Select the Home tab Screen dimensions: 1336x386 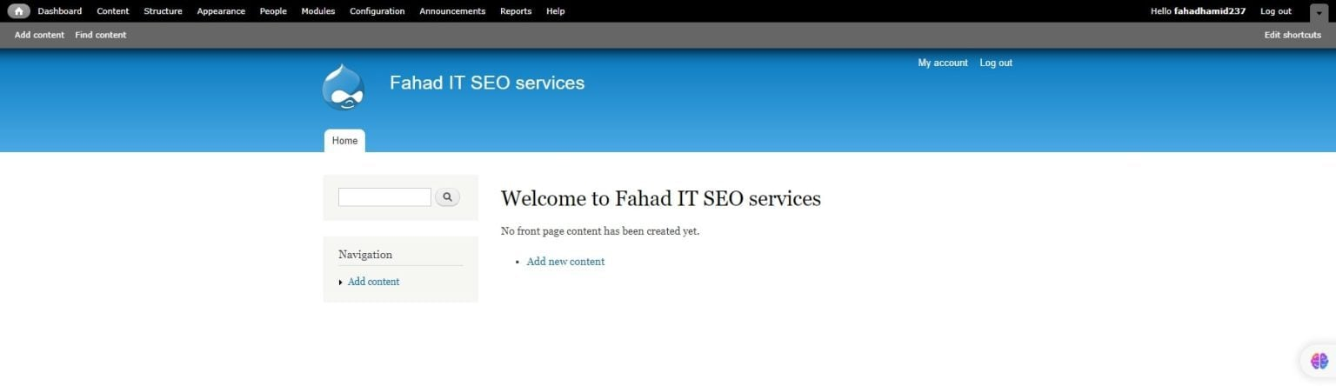344,141
